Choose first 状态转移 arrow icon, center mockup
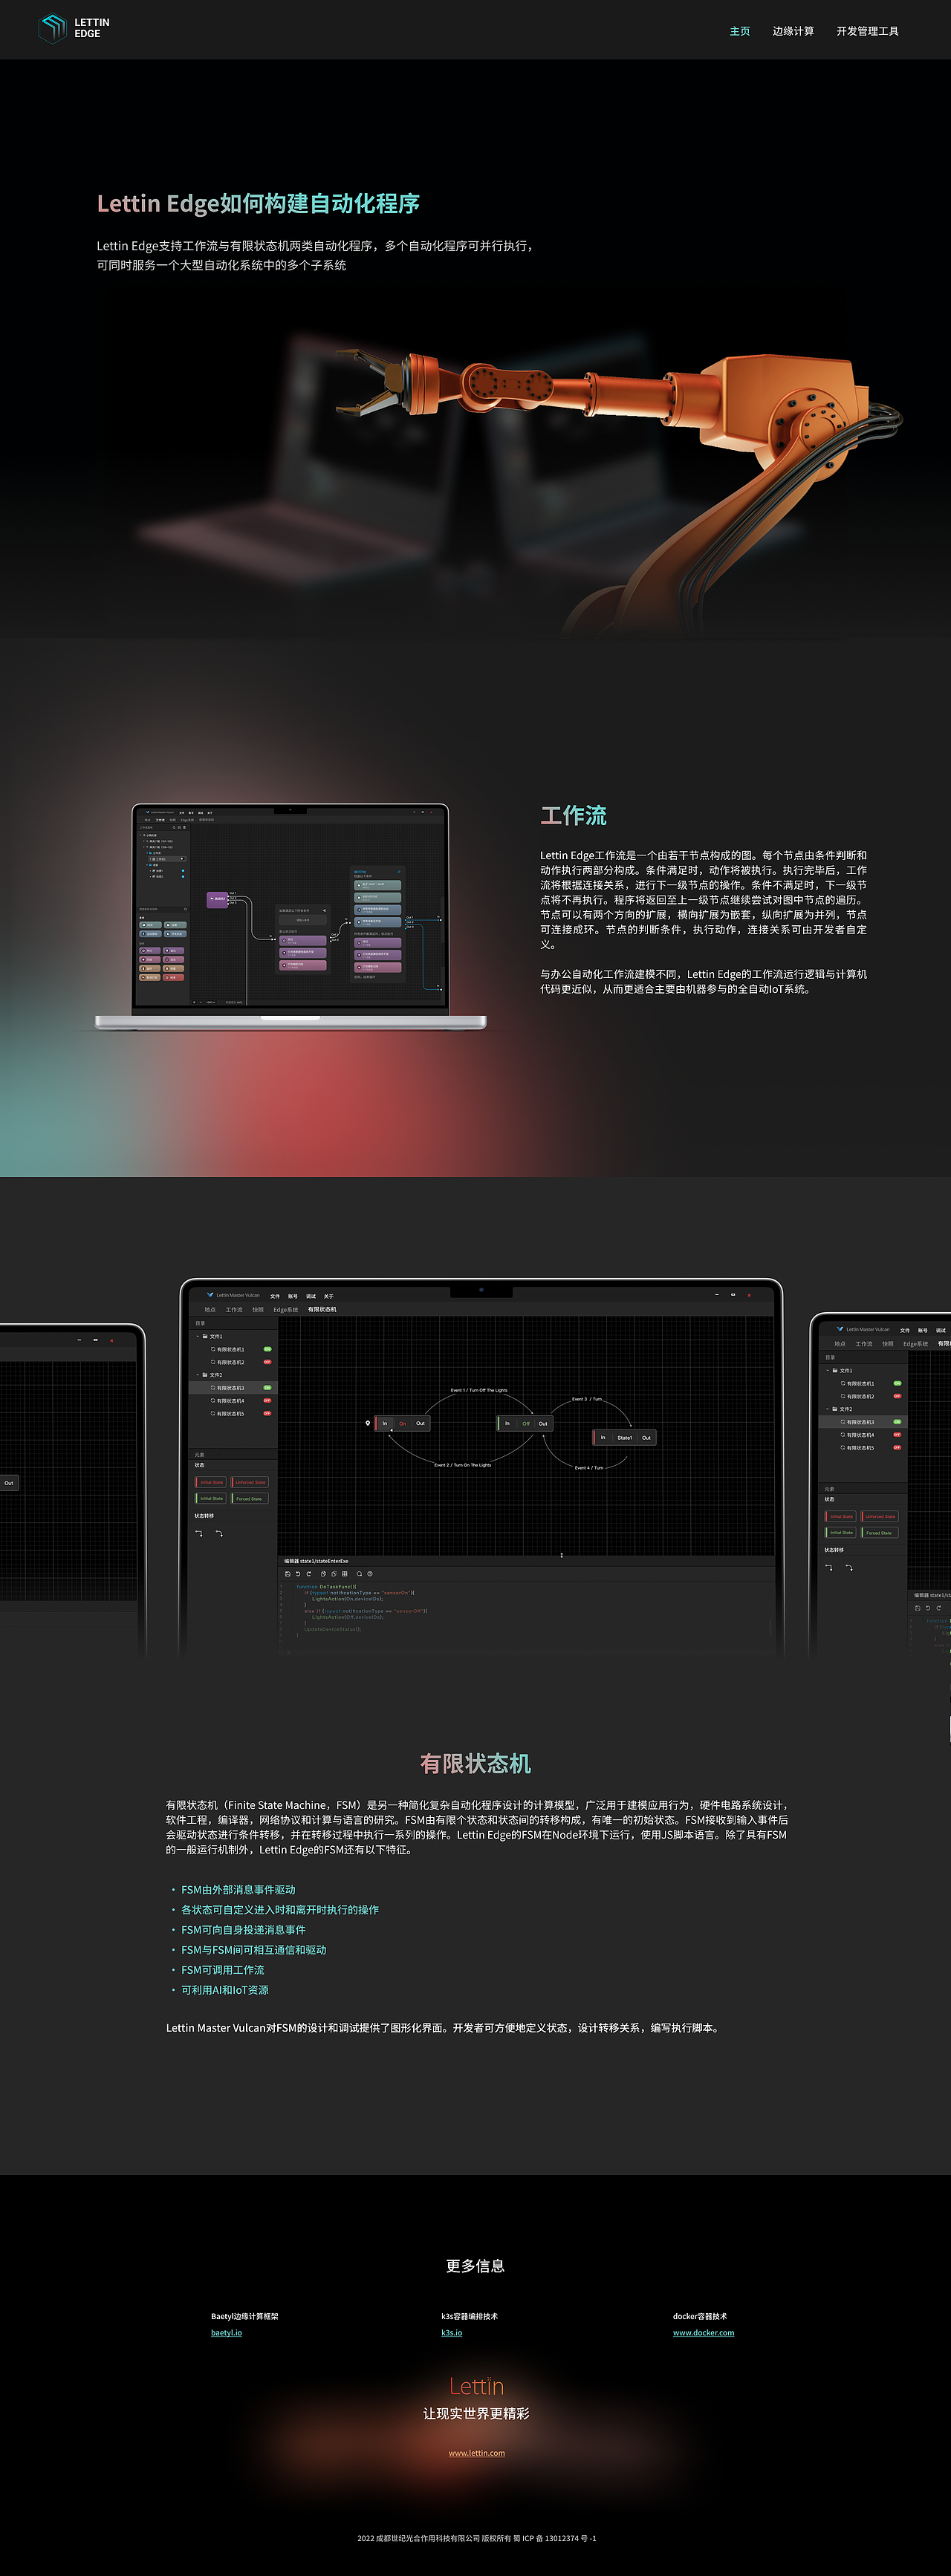 pos(198,1533)
